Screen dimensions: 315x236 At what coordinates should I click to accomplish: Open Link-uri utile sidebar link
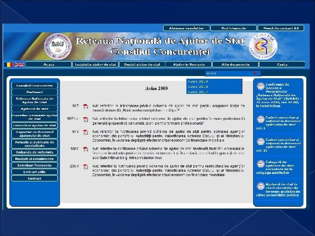click(35, 172)
